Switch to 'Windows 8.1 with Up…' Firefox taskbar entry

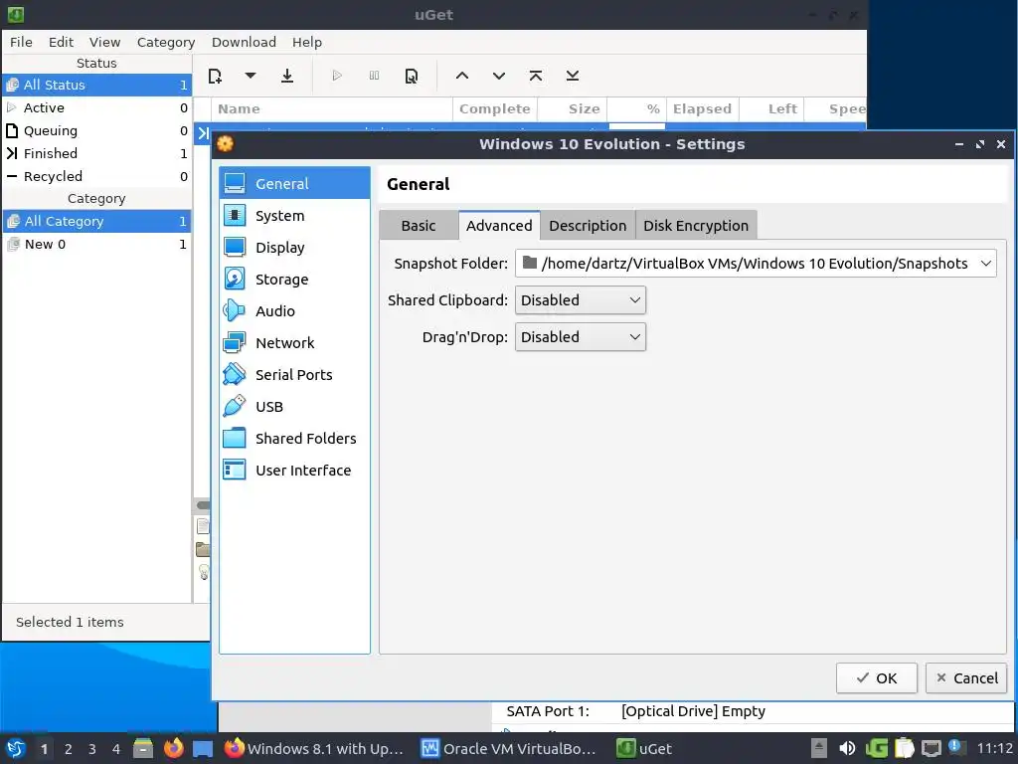tap(314, 749)
